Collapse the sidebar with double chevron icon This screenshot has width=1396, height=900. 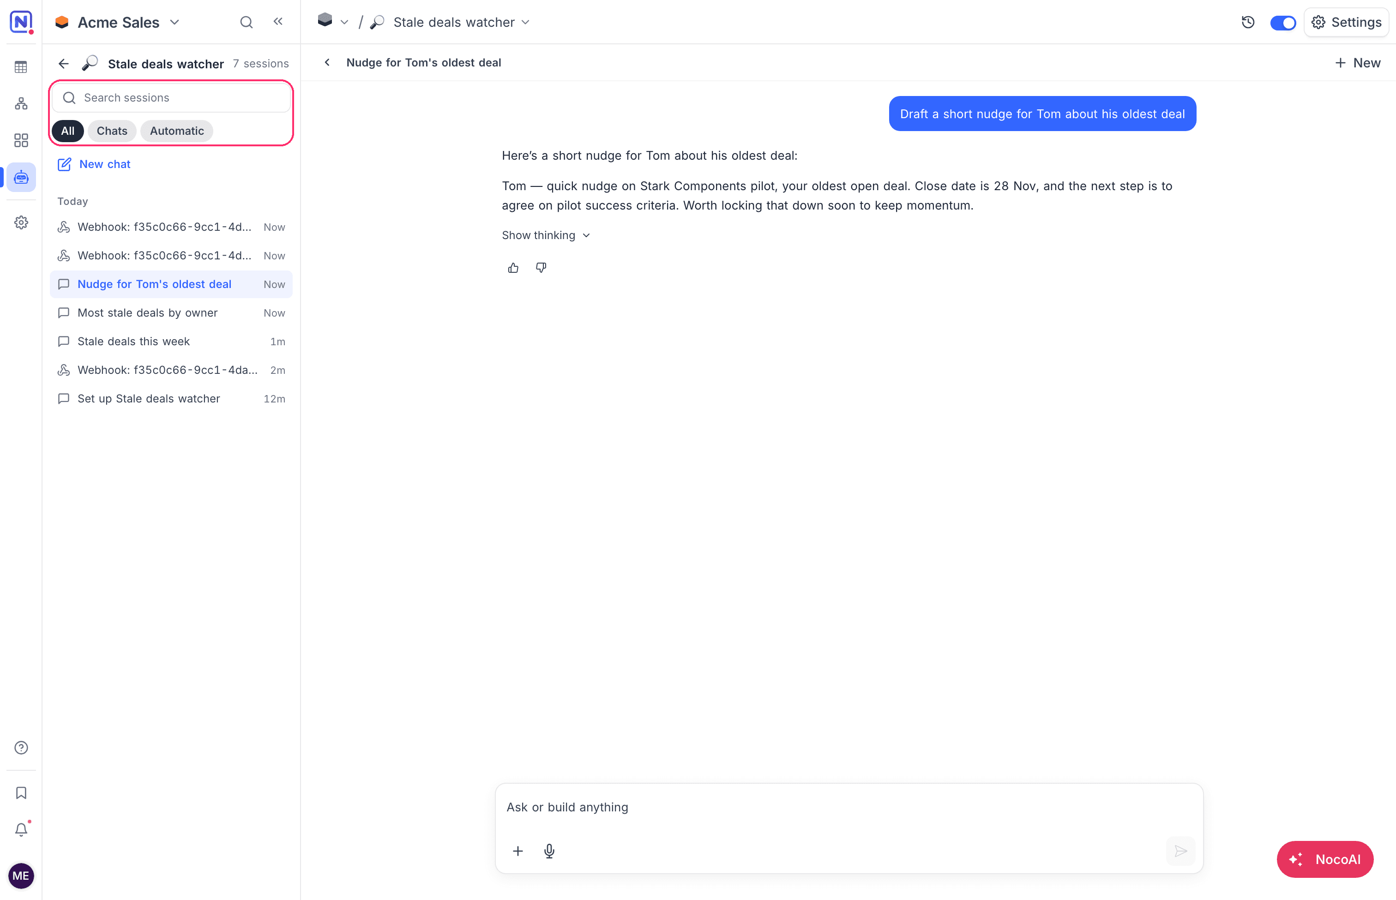(278, 22)
